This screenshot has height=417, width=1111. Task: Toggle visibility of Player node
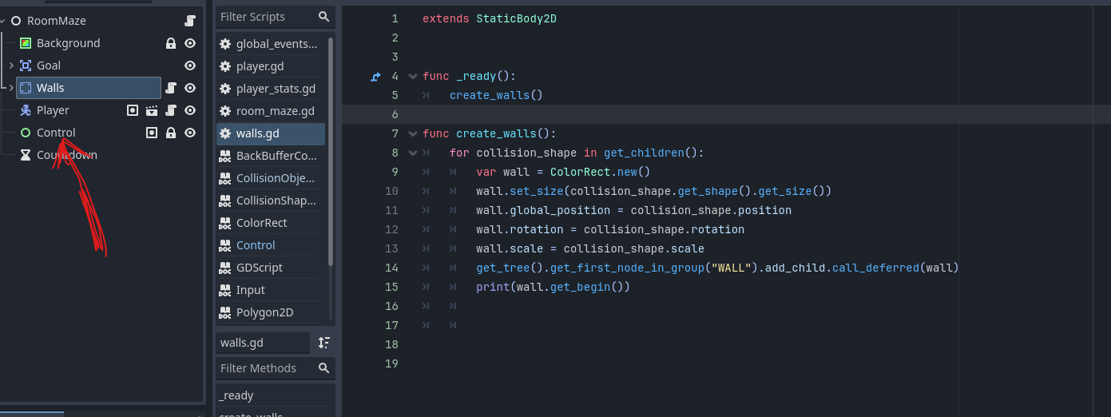[190, 110]
